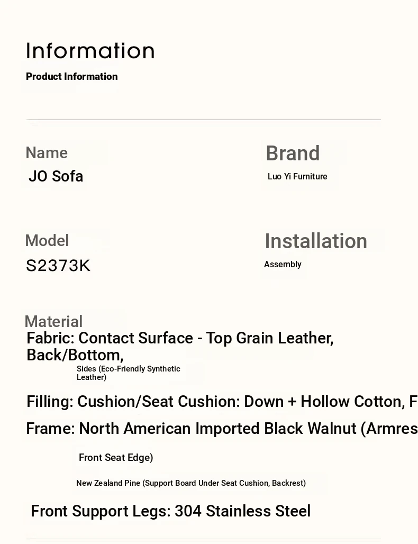Viewport: 418px width, 544px height.
Task: Click the Eco-Friendly Synthetic Leather note
Action: click(x=129, y=373)
